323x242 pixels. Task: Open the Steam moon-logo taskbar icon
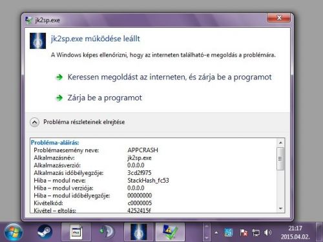pos(107,232)
